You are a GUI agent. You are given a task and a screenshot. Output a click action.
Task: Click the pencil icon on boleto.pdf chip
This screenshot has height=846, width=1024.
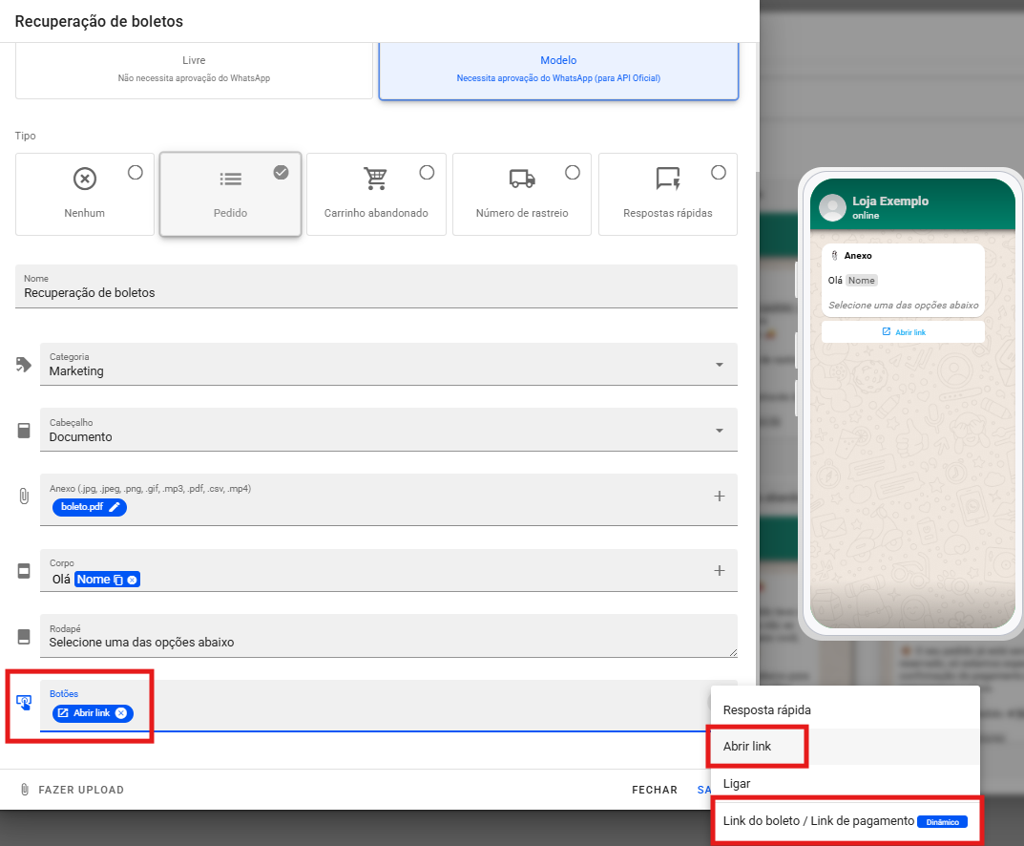click(x=115, y=507)
